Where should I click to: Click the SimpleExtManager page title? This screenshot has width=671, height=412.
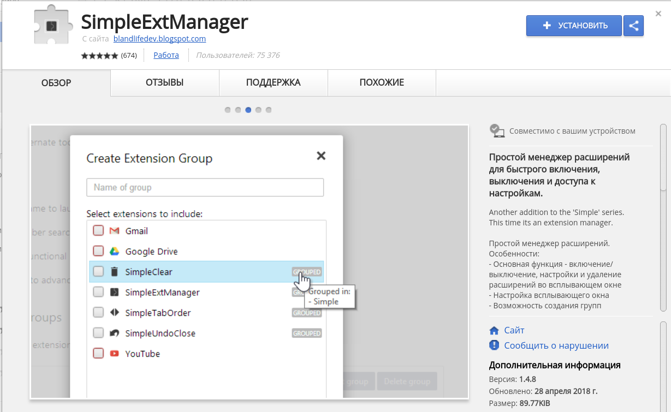(164, 22)
